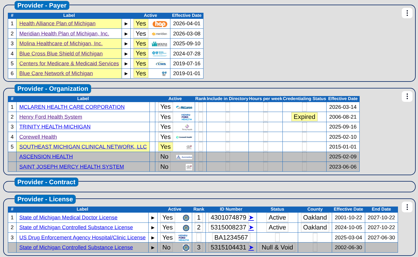Click the arrow icon next to ID 5315008237
The image size is (418, 257).
pos(251,228)
